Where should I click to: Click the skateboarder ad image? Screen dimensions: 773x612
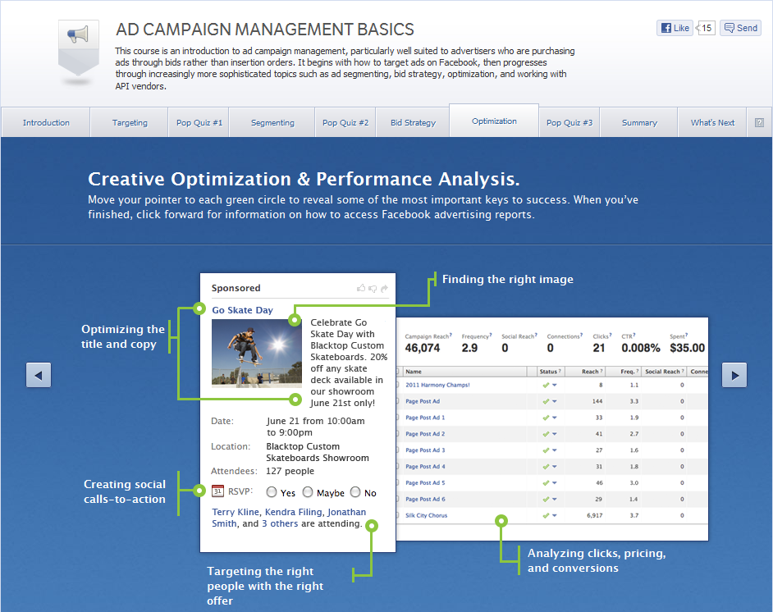click(256, 354)
